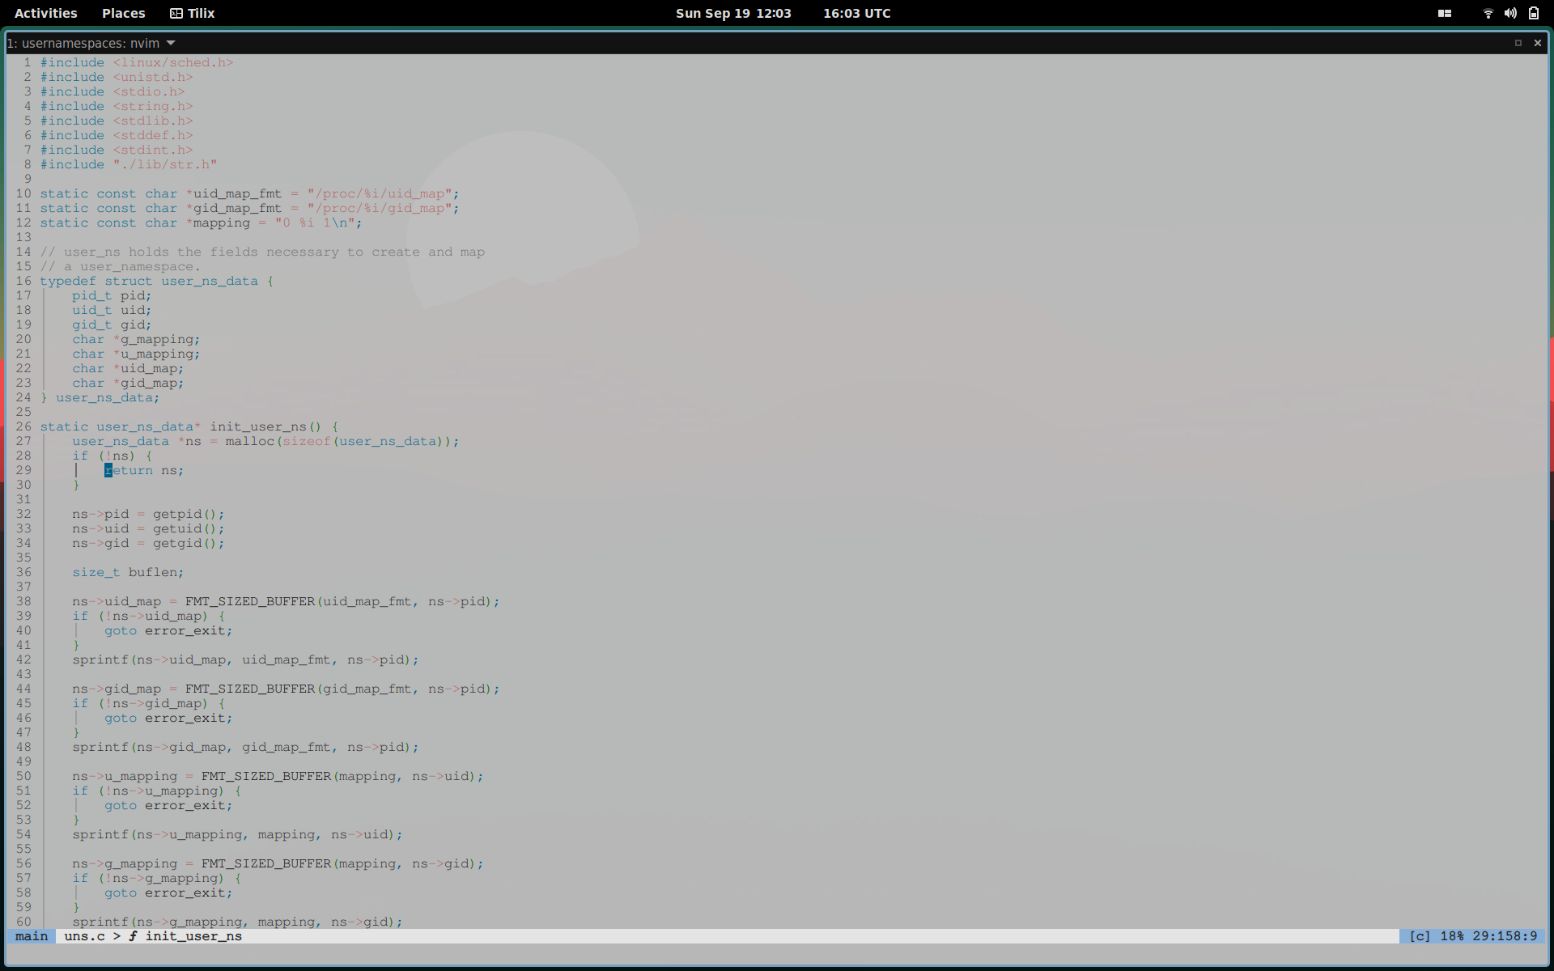Click the tiling layout icon in top bar
1554x971 pixels.
point(1445,13)
